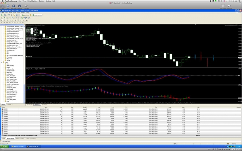
Task: Switch to the Trade terminal tab
Action: pyautogui.click(x=3, y=139)
